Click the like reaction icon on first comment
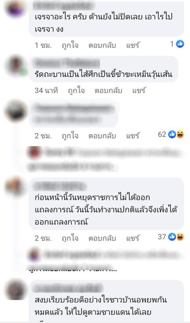190x323 pixels. click(x=180, y=44)
